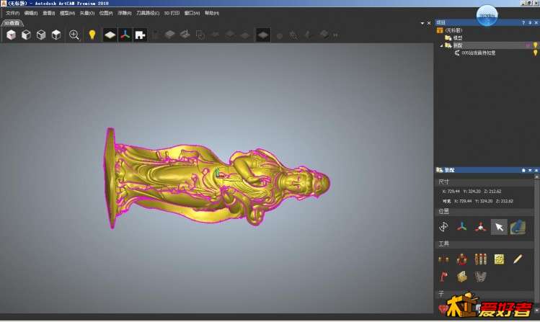Pin the project panel
The image size is (540, 322).
click(x=530, y=23)
